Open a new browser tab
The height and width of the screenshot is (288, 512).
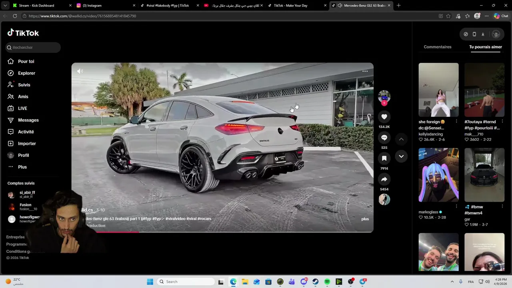(x=398, y=6)
